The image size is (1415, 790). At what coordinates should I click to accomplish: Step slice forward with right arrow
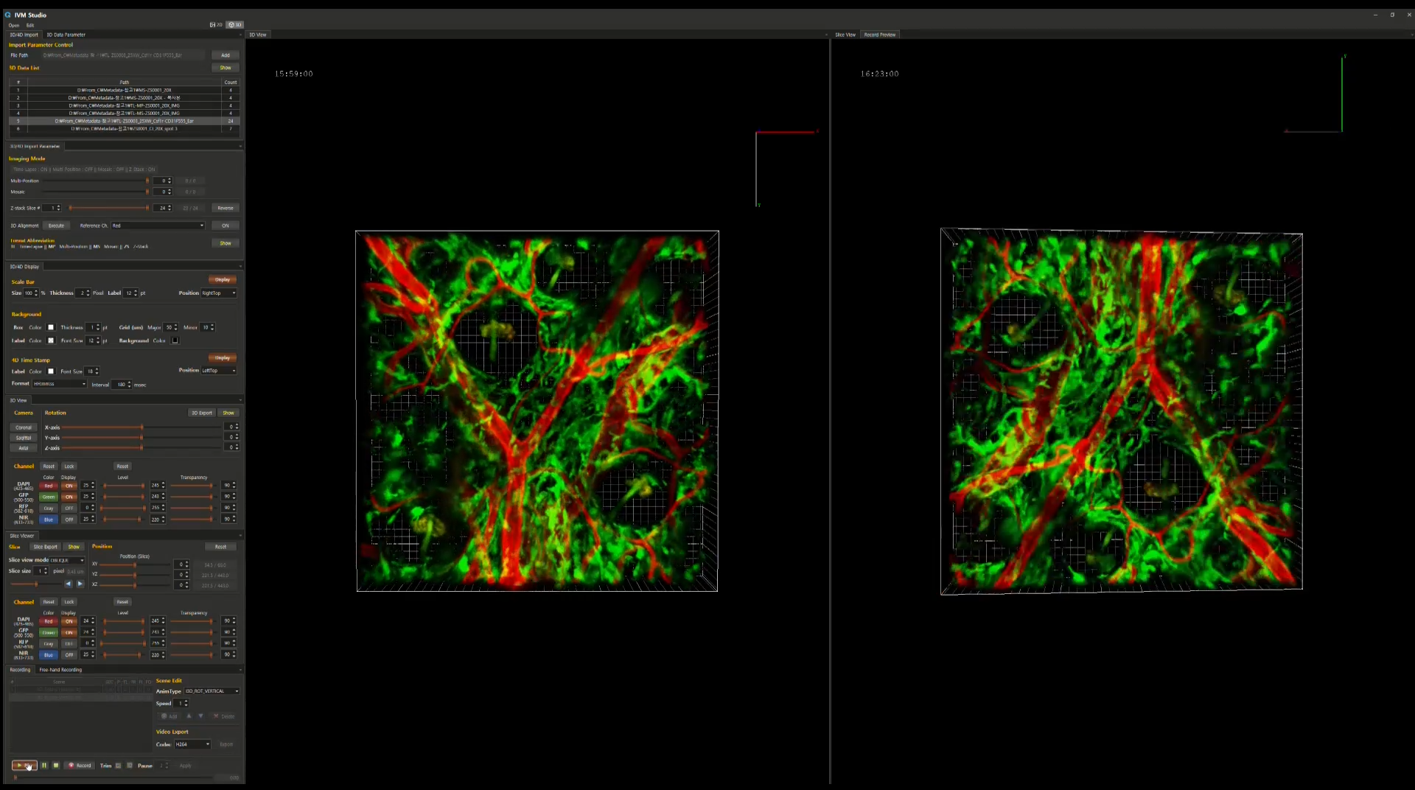(80, 584)
